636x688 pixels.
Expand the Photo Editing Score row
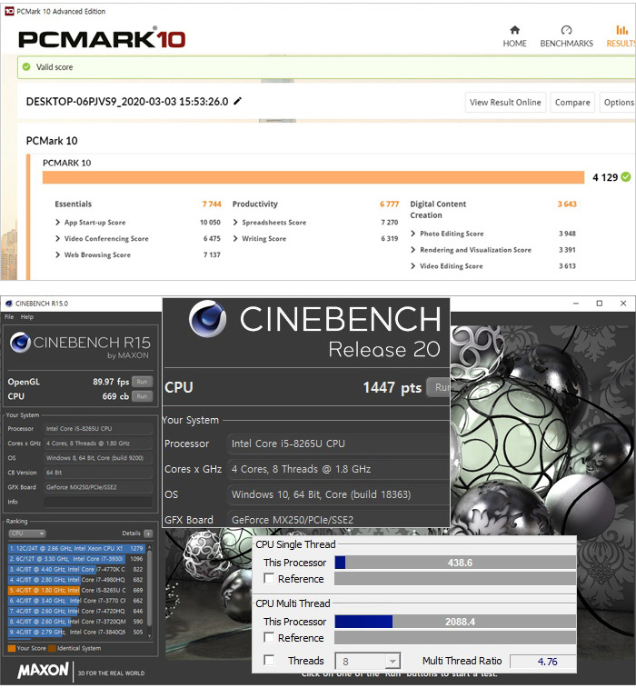point(413,234)
